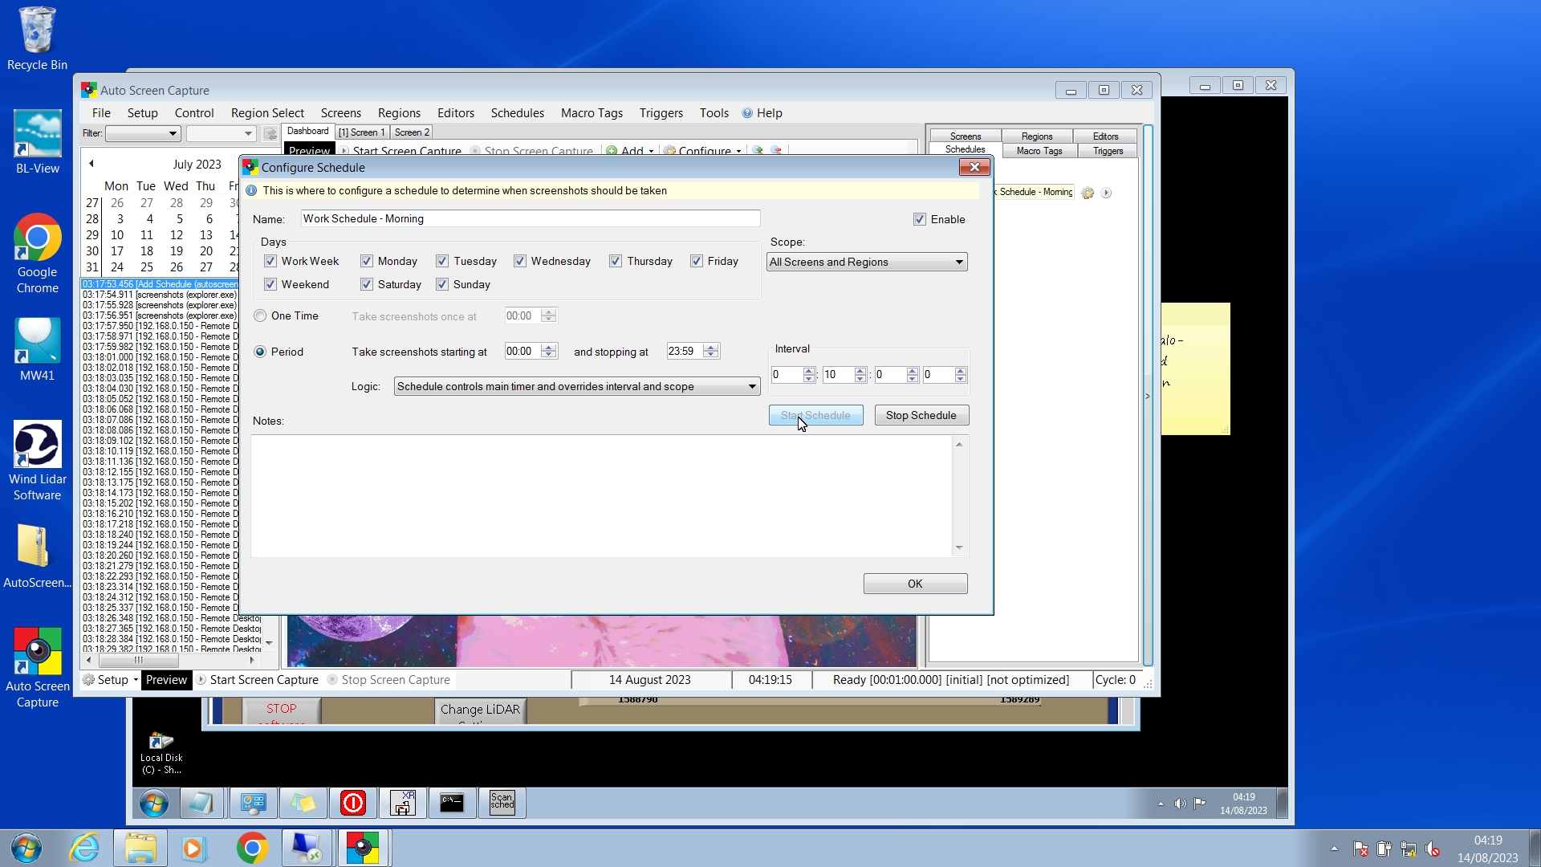Open the first Filter dropdown
This screenshot has width=1541, height=867.
coord(143,133)
